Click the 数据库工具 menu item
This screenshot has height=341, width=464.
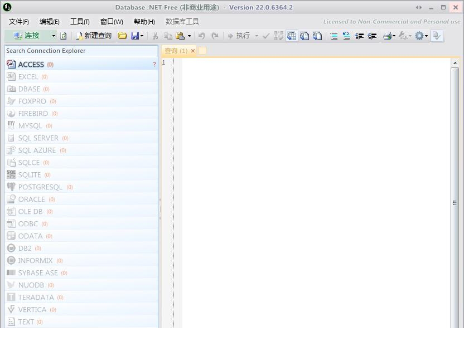(182, 22)
